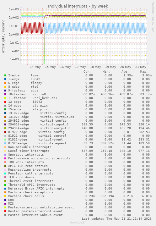Click the olive virtio3-output.0 legend swatch
Image resolution: width=156 pixels, height=226 pixels.
(5, 128)
